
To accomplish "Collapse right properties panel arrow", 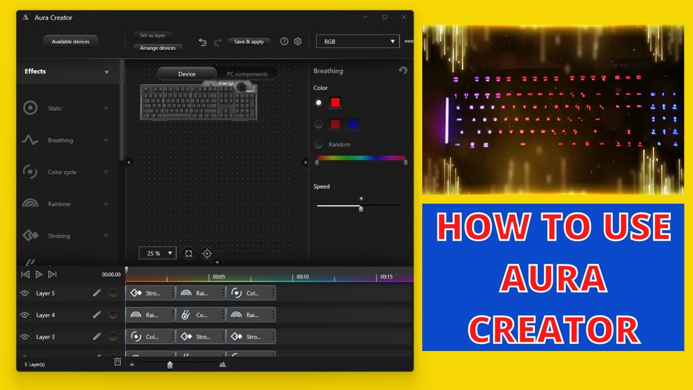I will [x=305, y=162].
